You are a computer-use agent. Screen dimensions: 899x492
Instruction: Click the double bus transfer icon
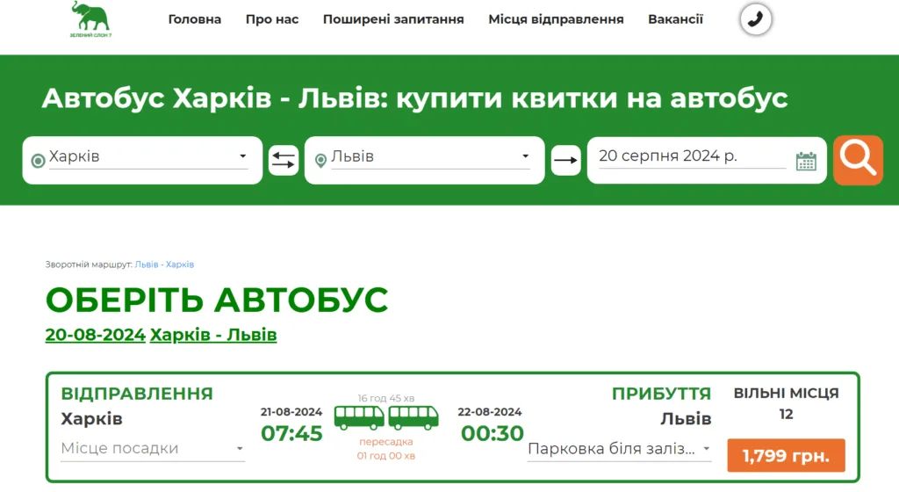[386, 417]
